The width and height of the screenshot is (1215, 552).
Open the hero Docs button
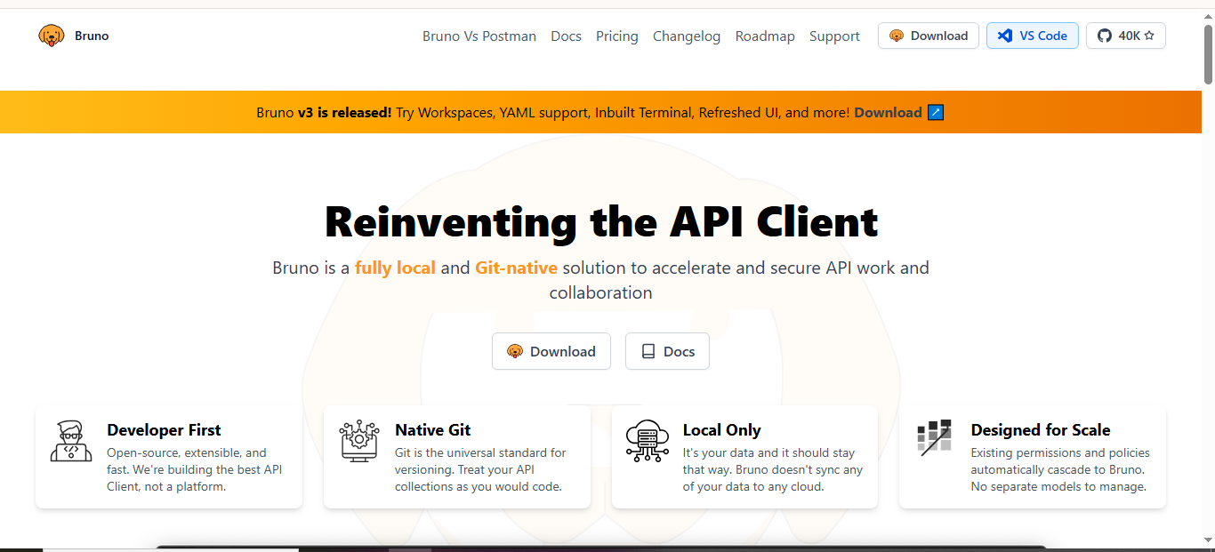(667, 351)
